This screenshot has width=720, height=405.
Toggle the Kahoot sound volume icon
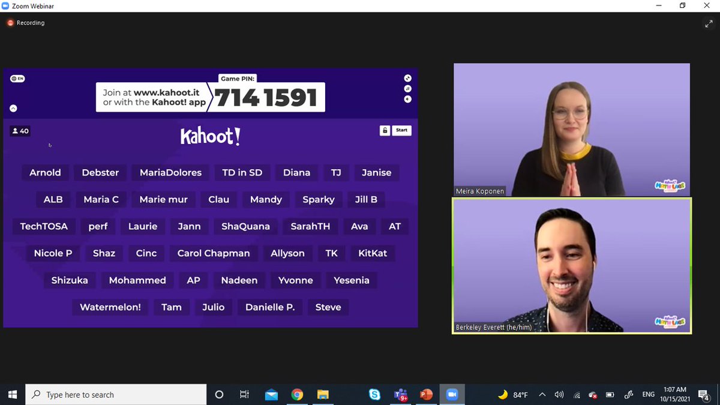[x=407, y=99]
